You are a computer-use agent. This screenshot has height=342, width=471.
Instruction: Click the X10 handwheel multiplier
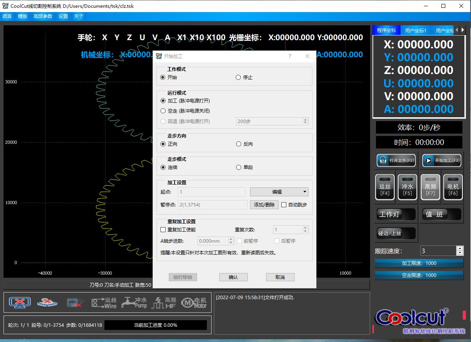coord(197,37)
